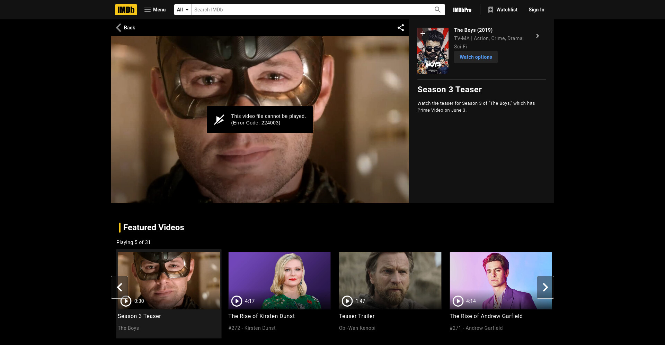Open the Season 3 Teaser title text

click(x=139, y=316)
